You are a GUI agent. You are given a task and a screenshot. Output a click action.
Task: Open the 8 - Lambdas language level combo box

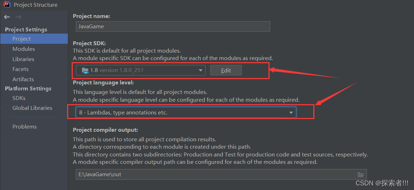186,112
